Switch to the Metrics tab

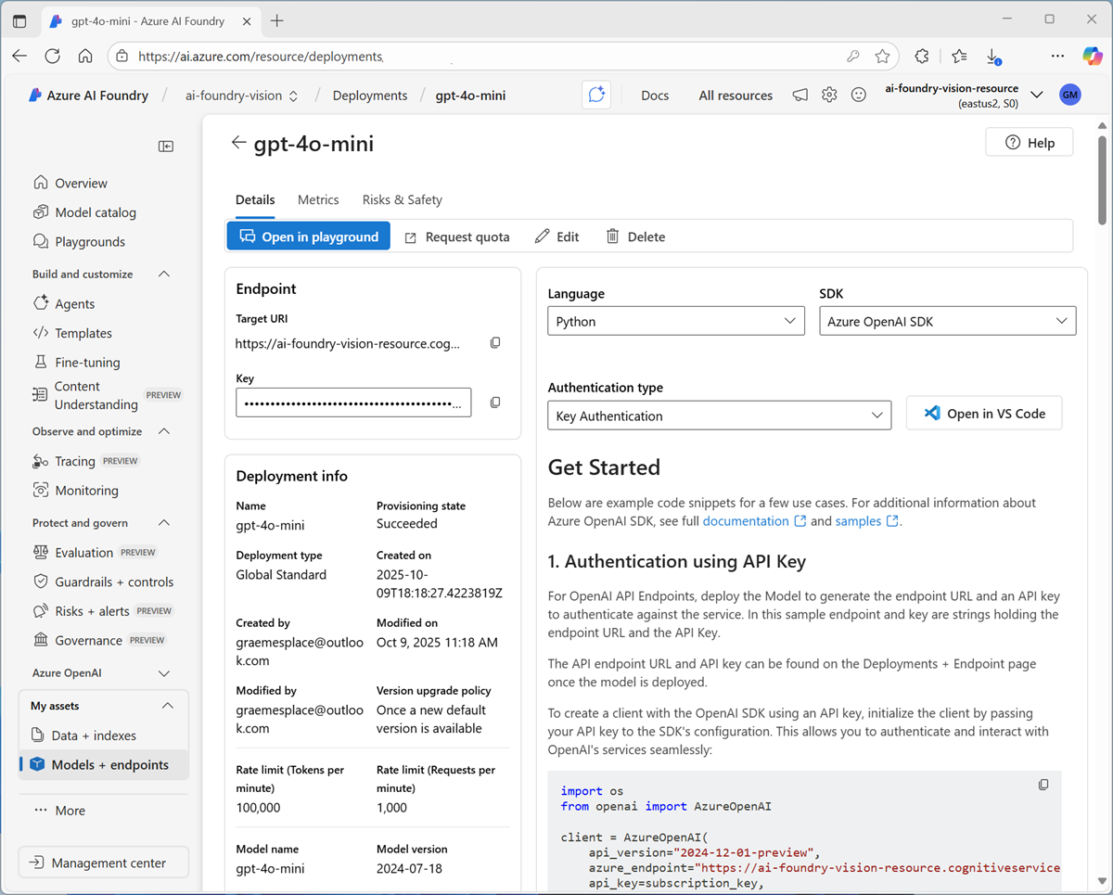[x=318, y=199]
